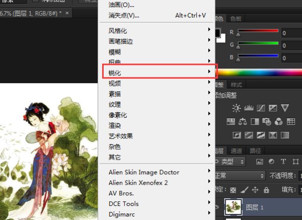
Task: Lock layer position move icon
Action: point(255,190)
